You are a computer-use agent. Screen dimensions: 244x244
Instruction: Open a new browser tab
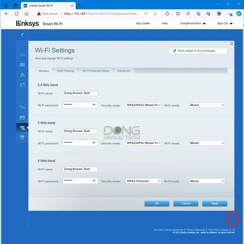pyautogui.click(x=80, y=6)
